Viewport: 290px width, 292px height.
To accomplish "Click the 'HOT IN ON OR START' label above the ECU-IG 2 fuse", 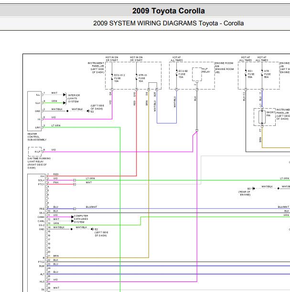I will pyautogui.click(x=112, y=59).
